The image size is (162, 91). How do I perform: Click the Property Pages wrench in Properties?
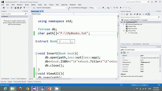pos(128,53)
